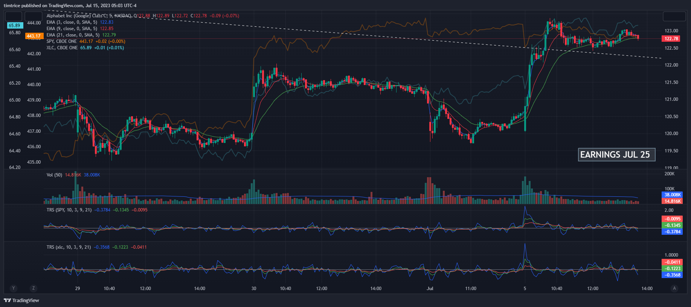Click the round A button at bottom right

(x=674, y=288)
